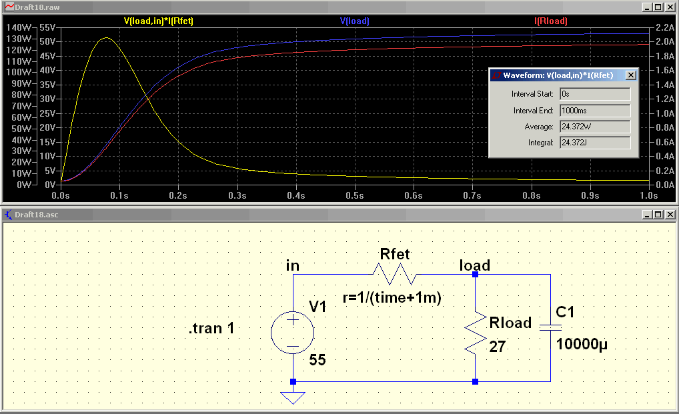Maximize the Draft18.asc window
This screenshot has height=414, width=679.
[x=658, y=215]
